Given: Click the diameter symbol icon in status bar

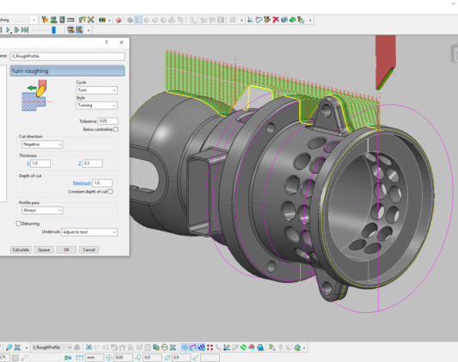Looking at the screenshot, I should point(168,358).
